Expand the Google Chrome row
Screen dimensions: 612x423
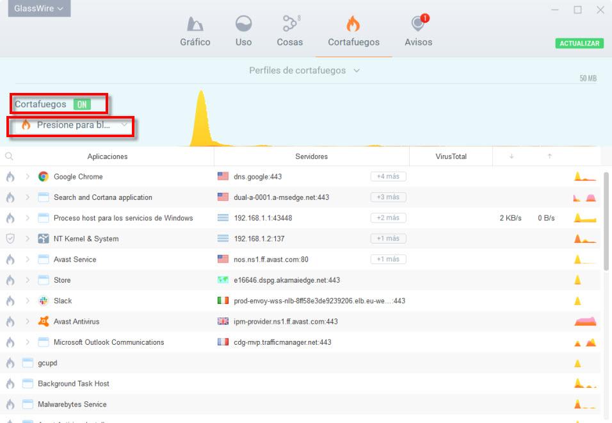[28, 176]
